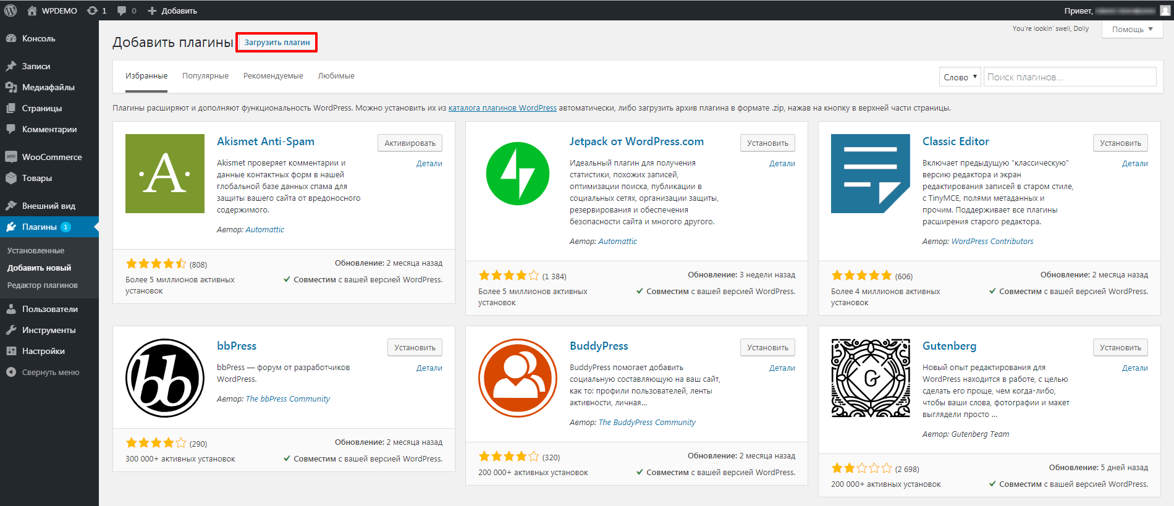The height and width of the screenshot is (506, 1174).
Task: Click the Jetpack plugin logo
Action: [x=518, y=174]
